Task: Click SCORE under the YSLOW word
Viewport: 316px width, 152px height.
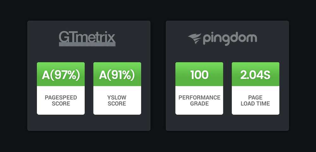Action: (117, 103)
